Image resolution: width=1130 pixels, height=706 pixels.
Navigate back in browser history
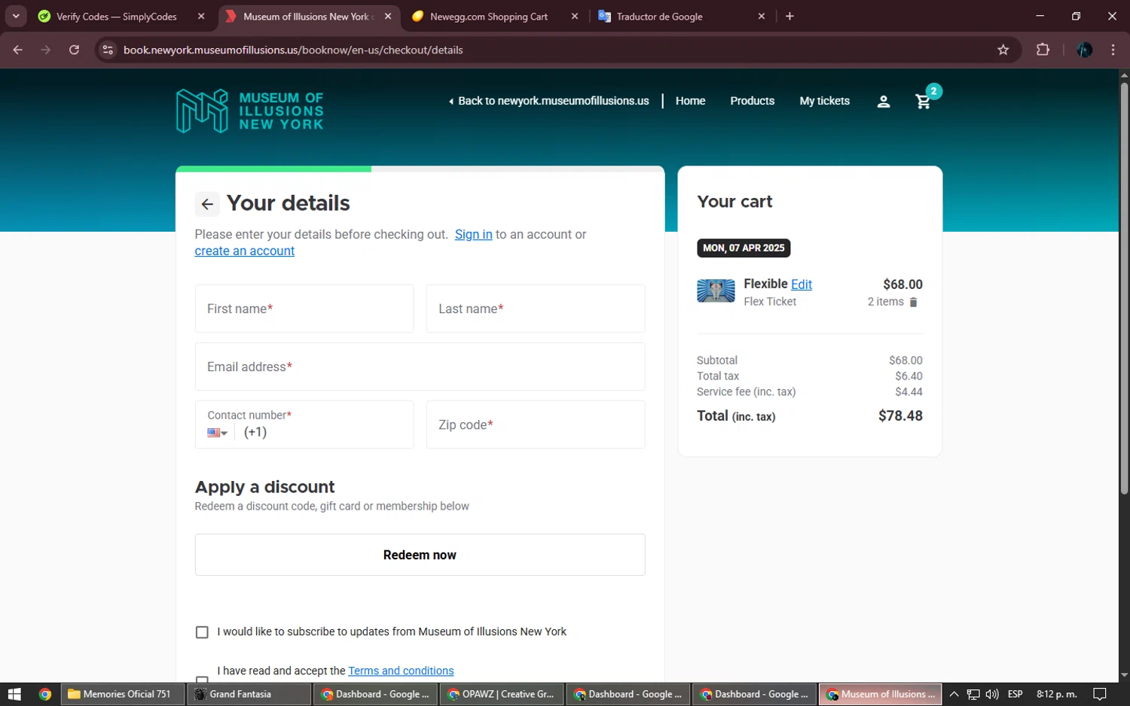tap(18, 50)
